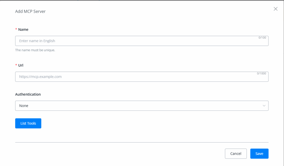
Task: Click the Add MCP Server dialog title
Action: pos(30,12)
